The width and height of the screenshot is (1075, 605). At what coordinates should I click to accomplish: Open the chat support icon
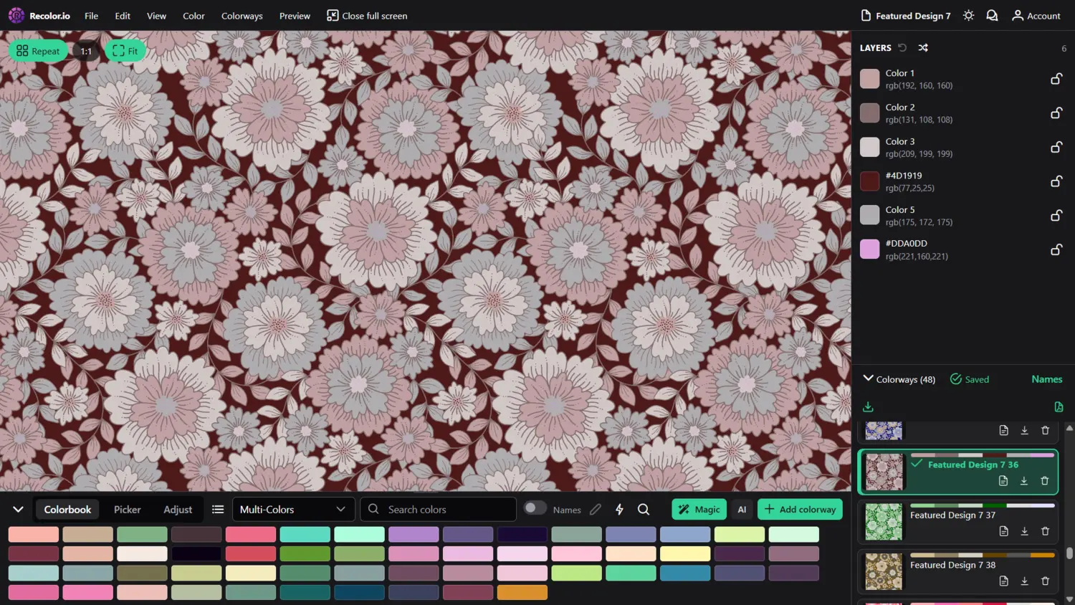pos(992,15)
